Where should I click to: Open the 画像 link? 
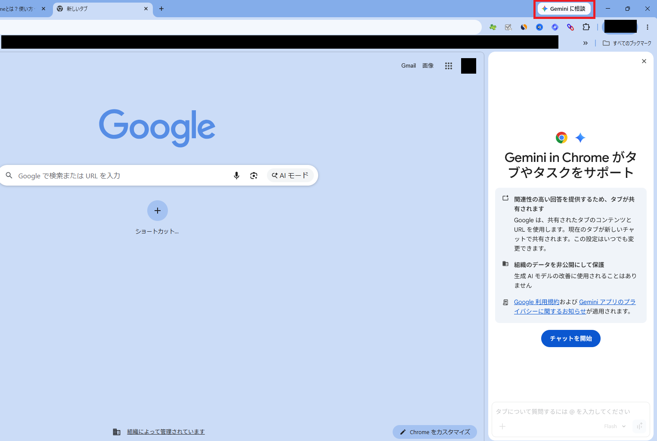coord(428,66)
